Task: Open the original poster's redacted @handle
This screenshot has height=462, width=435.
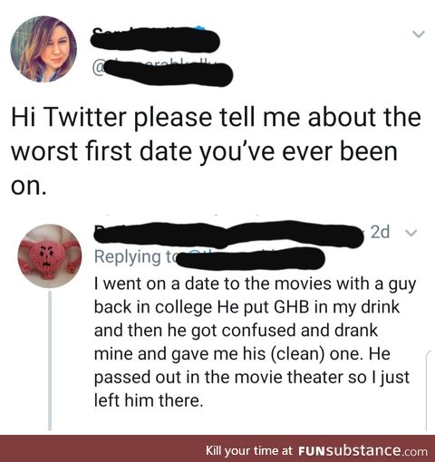Action: (163, 72)
